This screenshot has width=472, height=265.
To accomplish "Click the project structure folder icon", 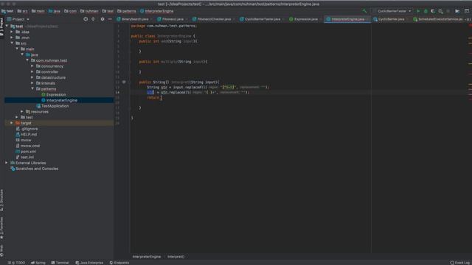I will pyautogui.click(x=457, y=11).
